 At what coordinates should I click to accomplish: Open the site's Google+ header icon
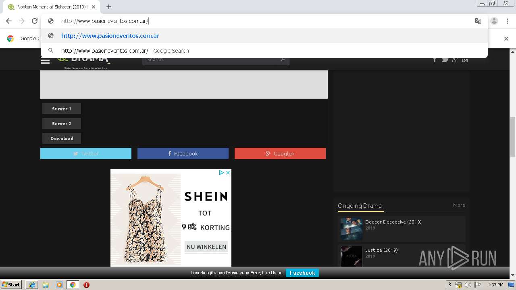coord(455,60)
